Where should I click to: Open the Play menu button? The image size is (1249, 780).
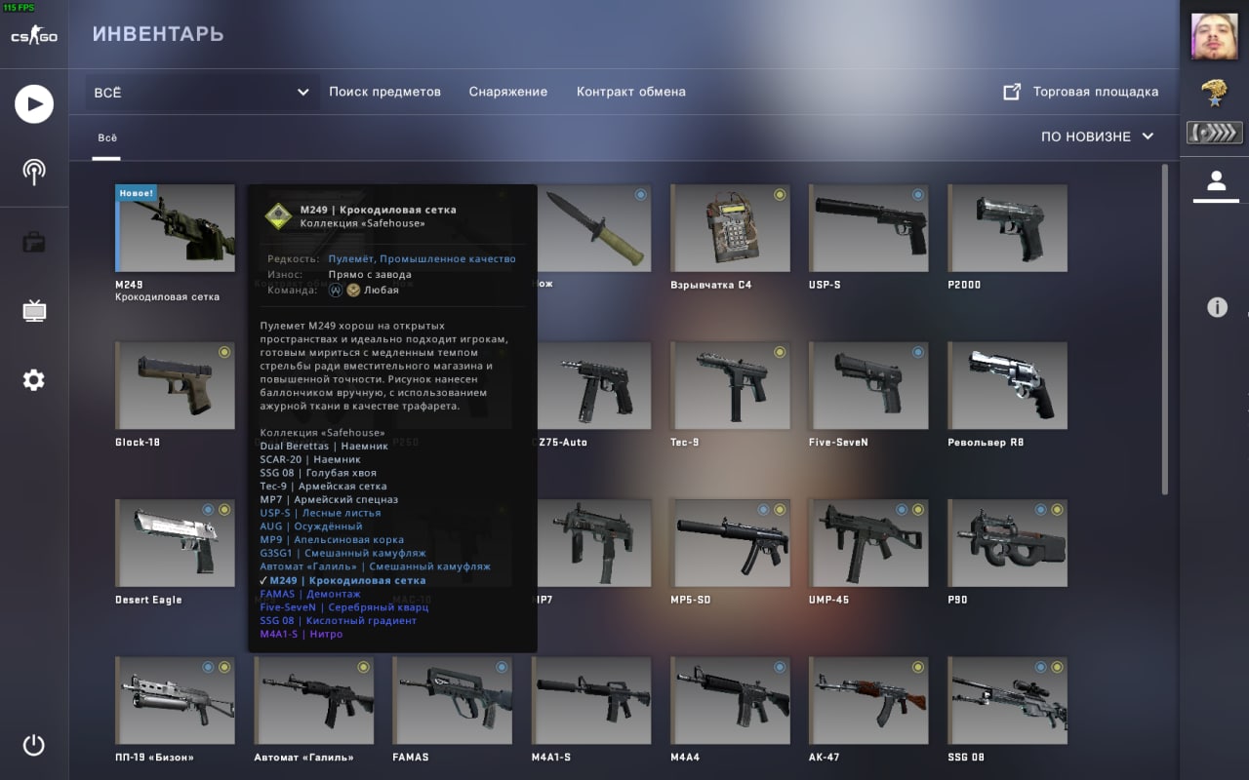(x=34, y=103)
